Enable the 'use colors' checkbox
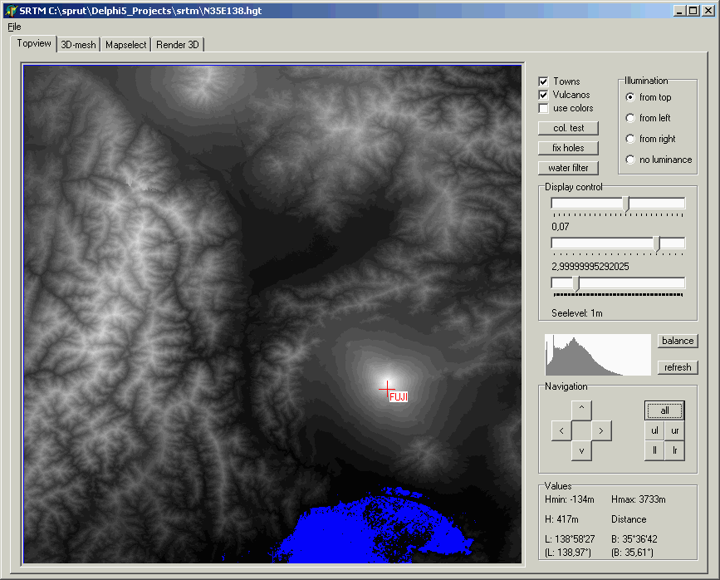This screenshot has width=720, height=580. (544, 108)
